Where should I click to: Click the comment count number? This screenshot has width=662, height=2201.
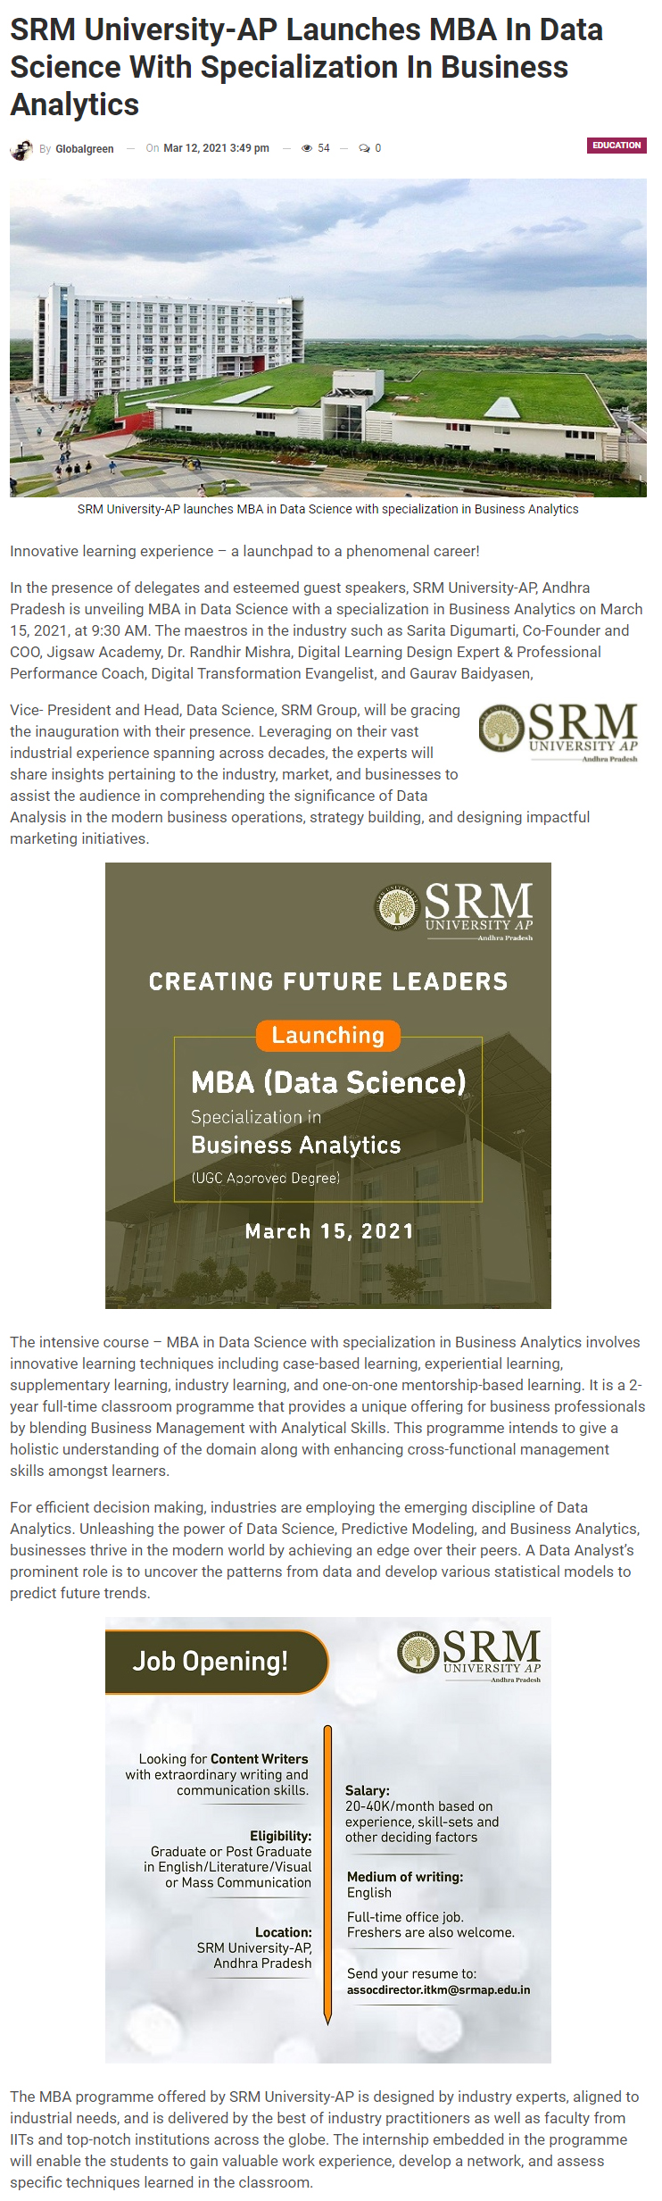pyautogui.click(x=378, y=148)
